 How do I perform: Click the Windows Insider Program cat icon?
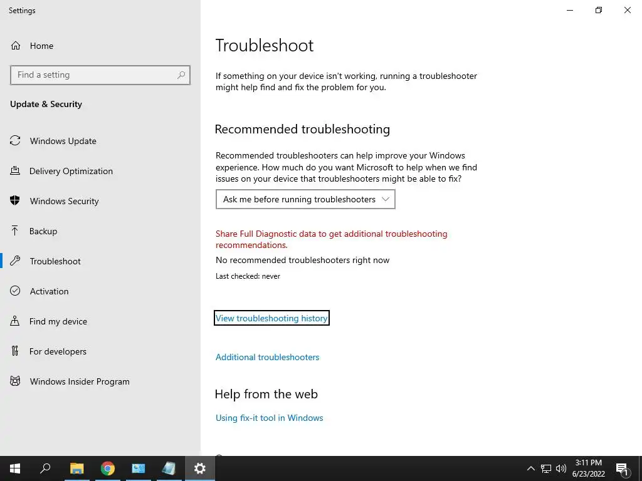(x=15, y=381)
